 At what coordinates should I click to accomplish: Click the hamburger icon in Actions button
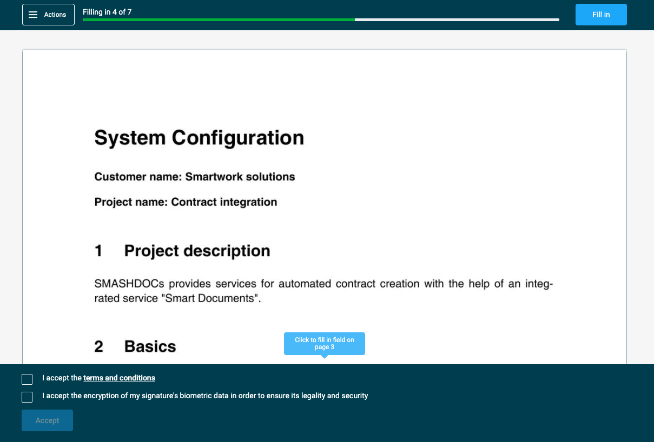point(33,15)
